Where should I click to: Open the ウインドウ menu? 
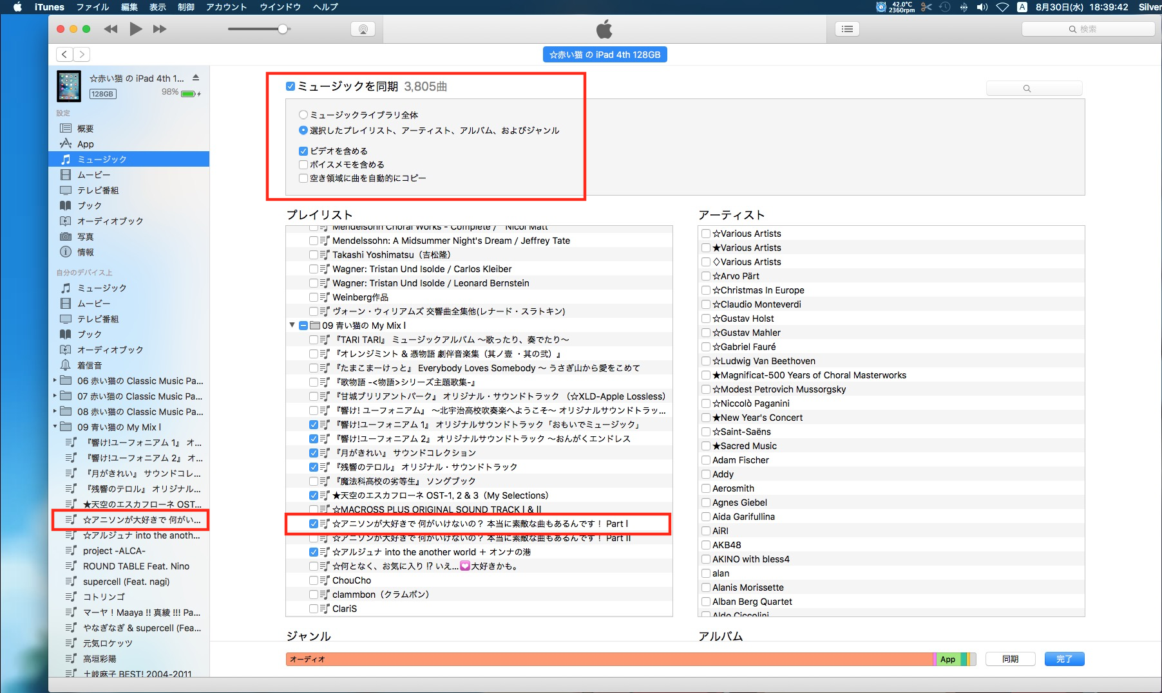[x=280, y=7]
